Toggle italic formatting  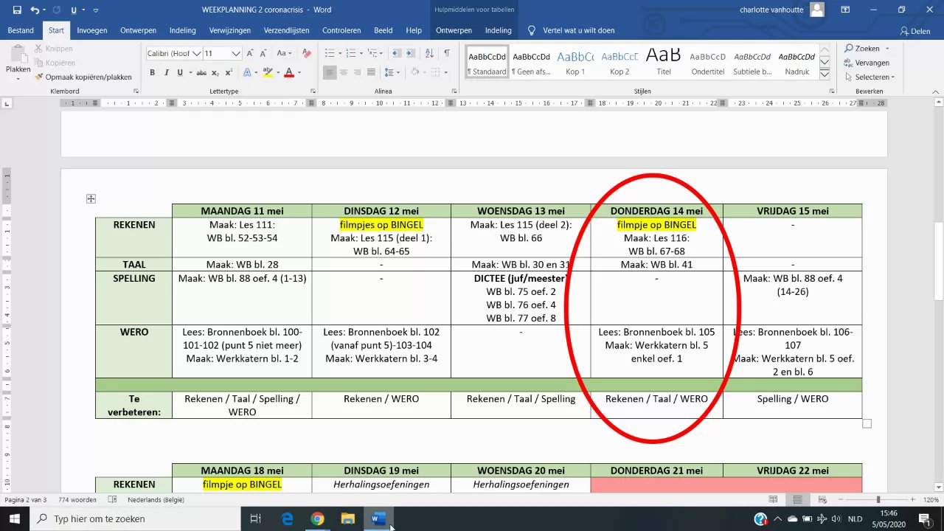pos(166,73)
